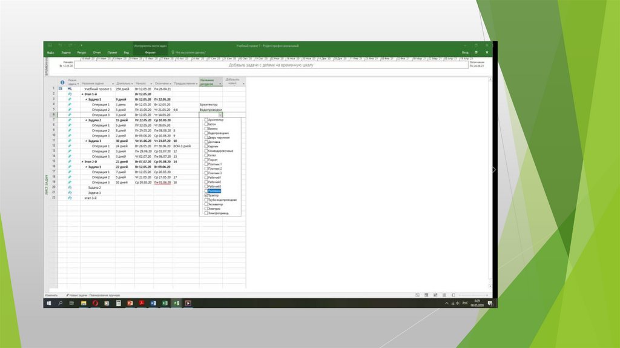Click the task mode icon in row 6
This screenshot has height=348, width=620.
click(70, 115)
